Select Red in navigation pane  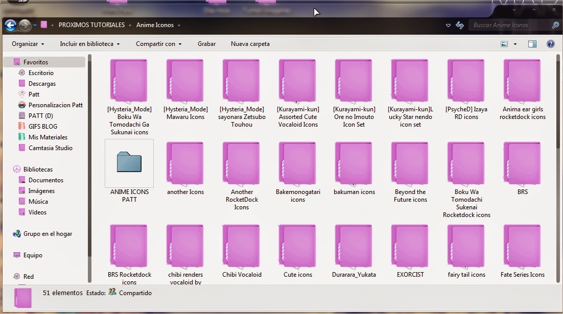click(x=29, y=277)
